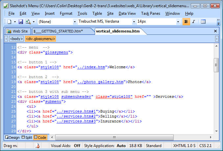Screen dimensions: 223x151
Task: Select the <body> quick tag
Action: tap(16, 39)
